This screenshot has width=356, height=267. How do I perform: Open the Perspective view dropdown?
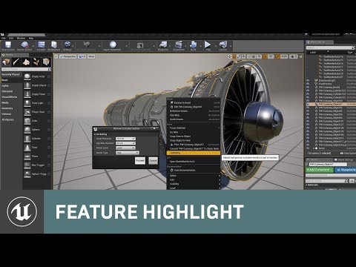(67, 56)
